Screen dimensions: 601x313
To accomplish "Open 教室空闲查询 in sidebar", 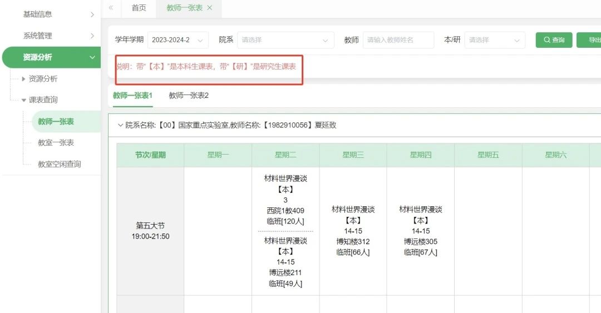I will click(x=59, y=164).
